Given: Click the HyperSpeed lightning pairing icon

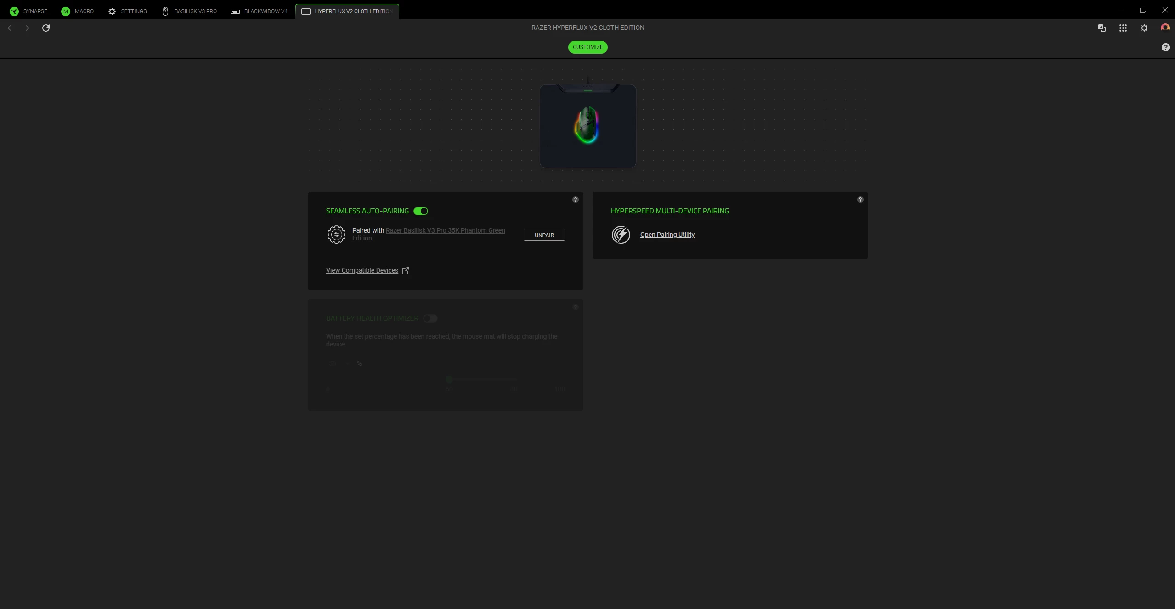Looking at the screenshot, I should click(621, 235).
